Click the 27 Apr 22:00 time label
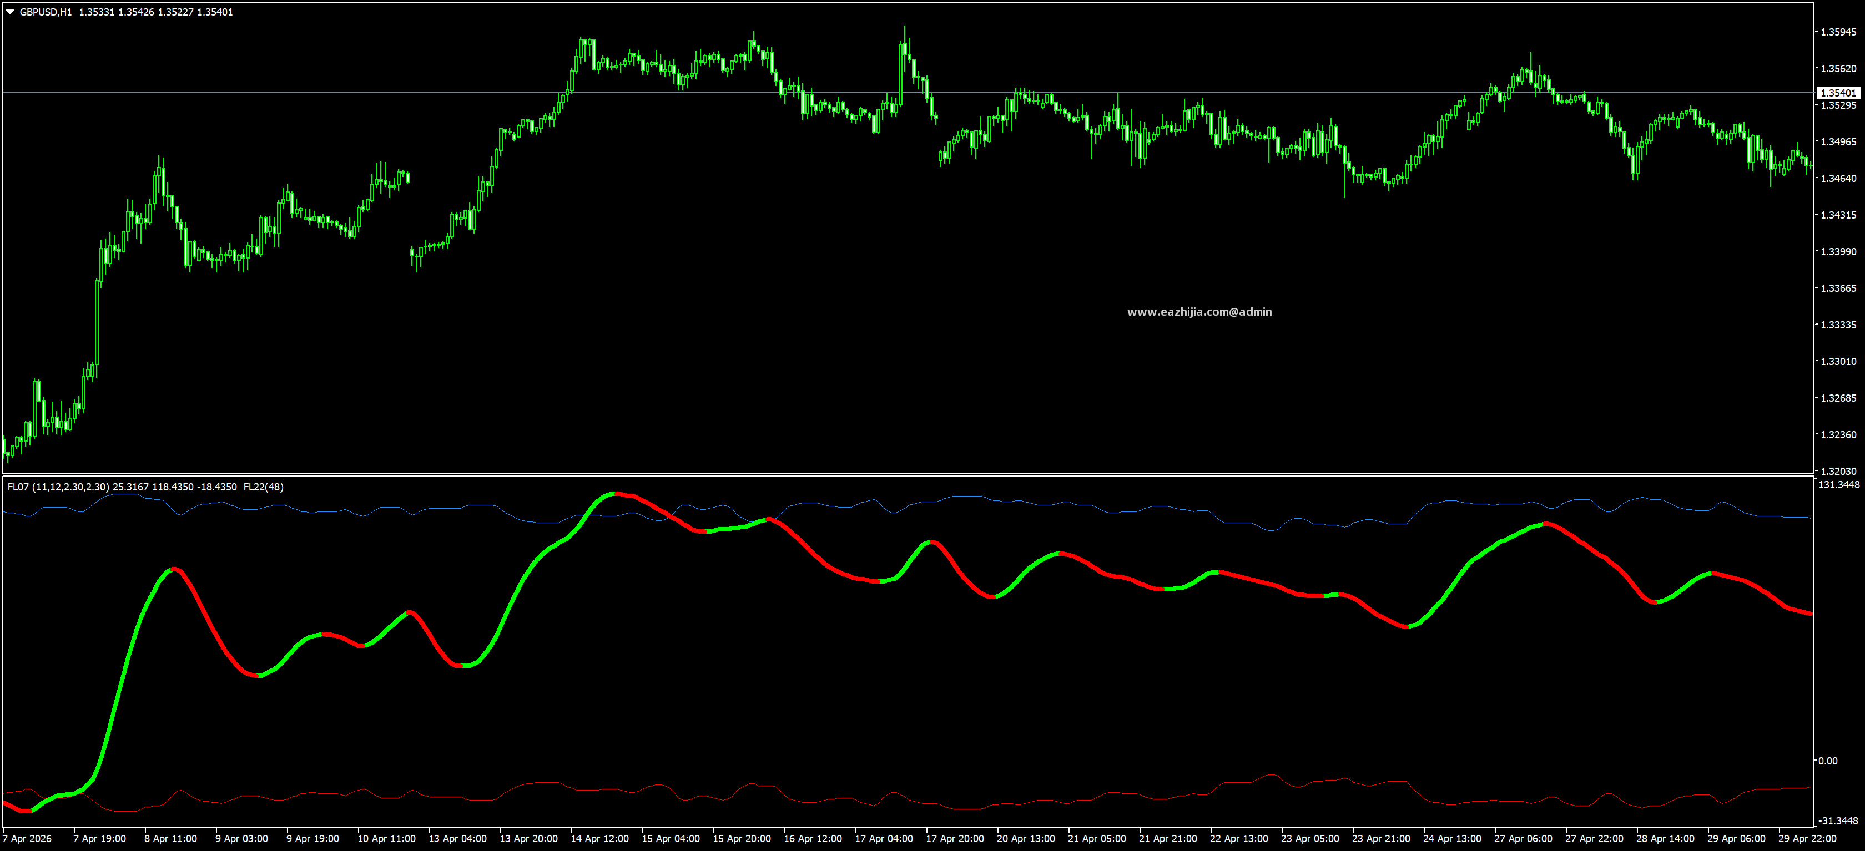This screenshot has width=1865, height=851. tap(1594, 839)
